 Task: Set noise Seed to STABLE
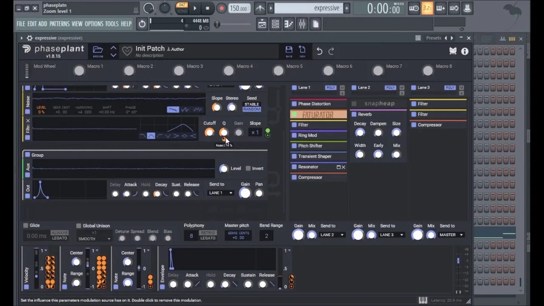(x=252, y=104)
